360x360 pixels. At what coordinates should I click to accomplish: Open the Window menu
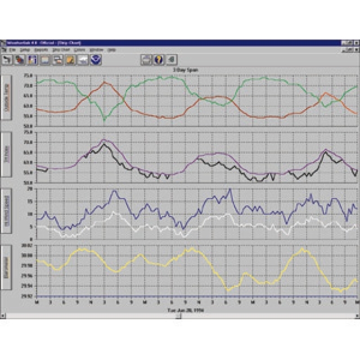95,49
